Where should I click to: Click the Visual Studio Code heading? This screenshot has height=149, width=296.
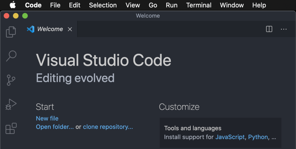pyautogui.click(x=103, y=60)
